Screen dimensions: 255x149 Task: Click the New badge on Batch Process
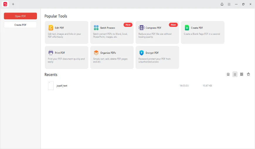[x=128, y=25]
